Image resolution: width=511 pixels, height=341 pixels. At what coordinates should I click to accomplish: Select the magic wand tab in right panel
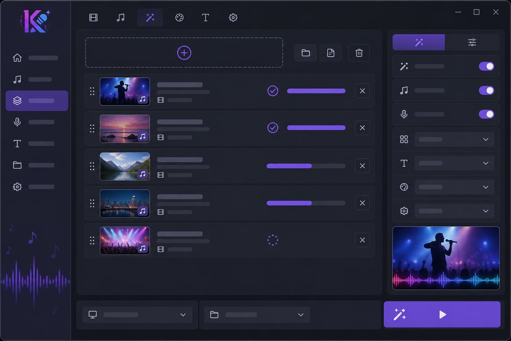coord(419,42)
